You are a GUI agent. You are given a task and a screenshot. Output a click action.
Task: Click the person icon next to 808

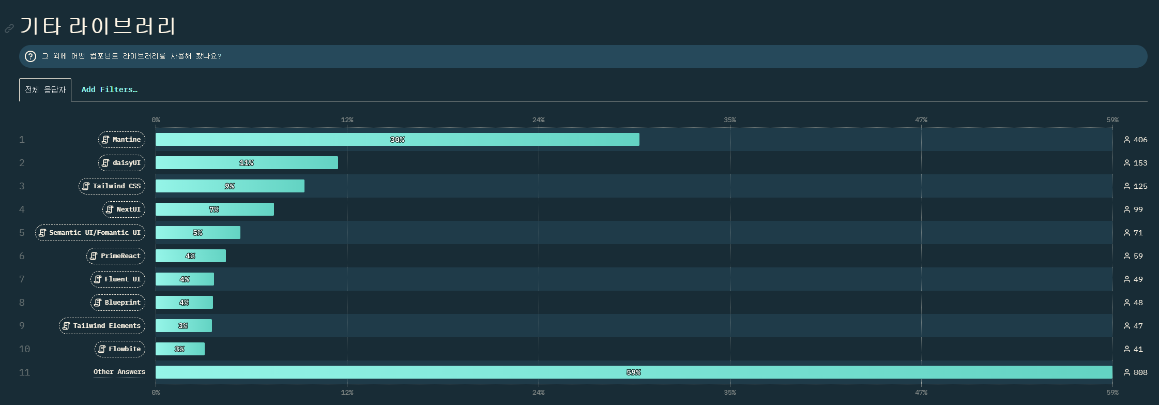[x=1127, y=372]
